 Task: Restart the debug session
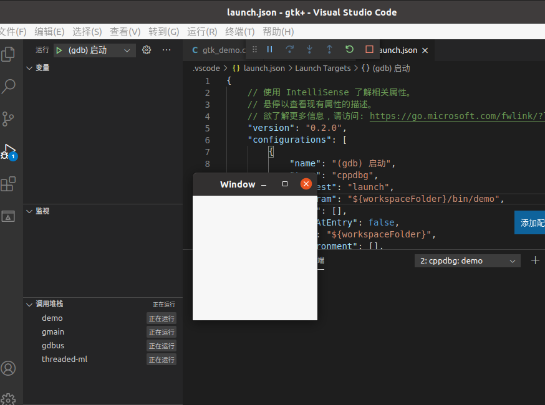[349, 49]
